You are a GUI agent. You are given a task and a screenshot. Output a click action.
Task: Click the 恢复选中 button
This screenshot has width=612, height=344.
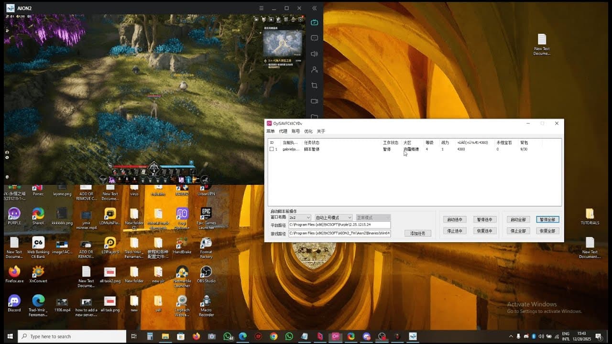point(485,231)
